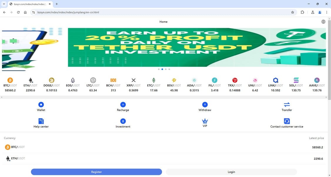The height and width of the screenshot is (177, 331).
Task: Open ETH/USDT row in currency list
Action: coord(164,159)
